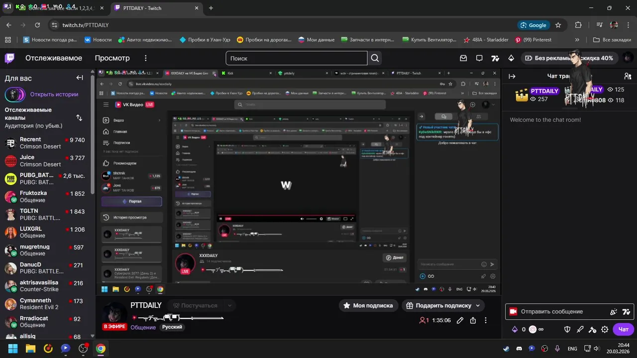Image resolution: width=637 pixels, height=358 pixels.
Task: Open a new Chrome tab
Action: pos(211,8)
